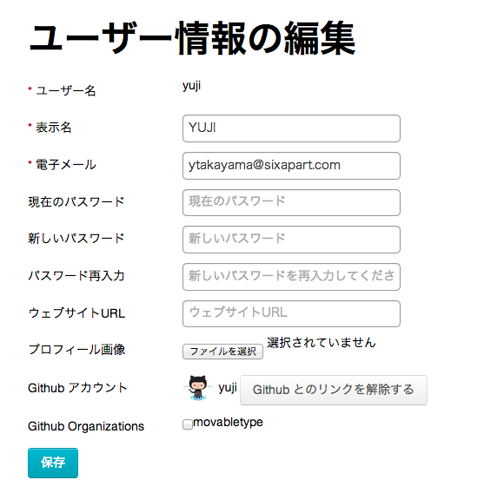Screen dimensions: 504x493
Task: Click the 選択されていません file status text
Action: point(322,343)
